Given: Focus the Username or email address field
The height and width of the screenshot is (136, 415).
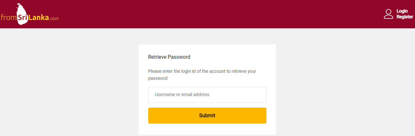Looking at the screenshot, I should click(x=207, y=95).
